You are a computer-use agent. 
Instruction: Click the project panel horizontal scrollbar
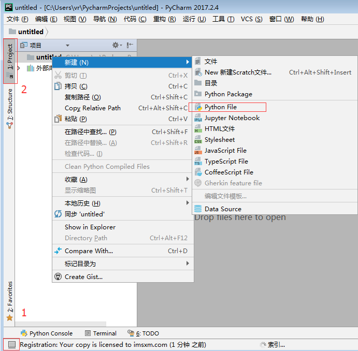[61, 324]
